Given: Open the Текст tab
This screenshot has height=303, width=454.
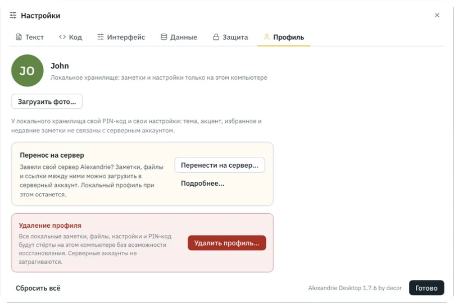Looking at the screenshot, I should click(x=30, y=37).
